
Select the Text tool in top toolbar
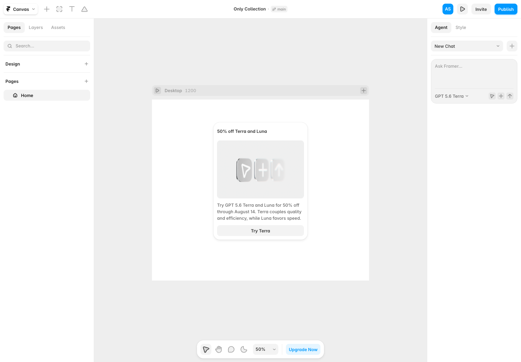coord(72,9)
